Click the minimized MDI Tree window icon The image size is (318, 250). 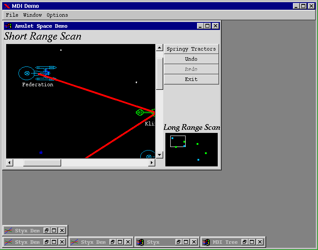click(x=206, y=242)
